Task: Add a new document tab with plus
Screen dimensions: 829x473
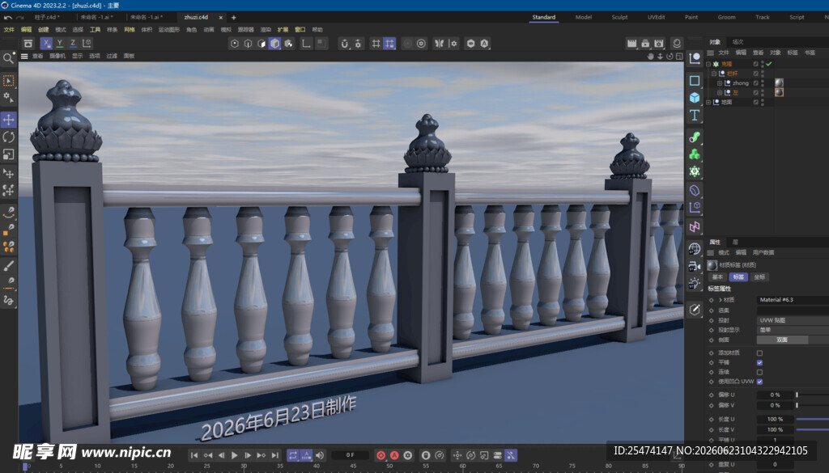Action: point(234,18)
